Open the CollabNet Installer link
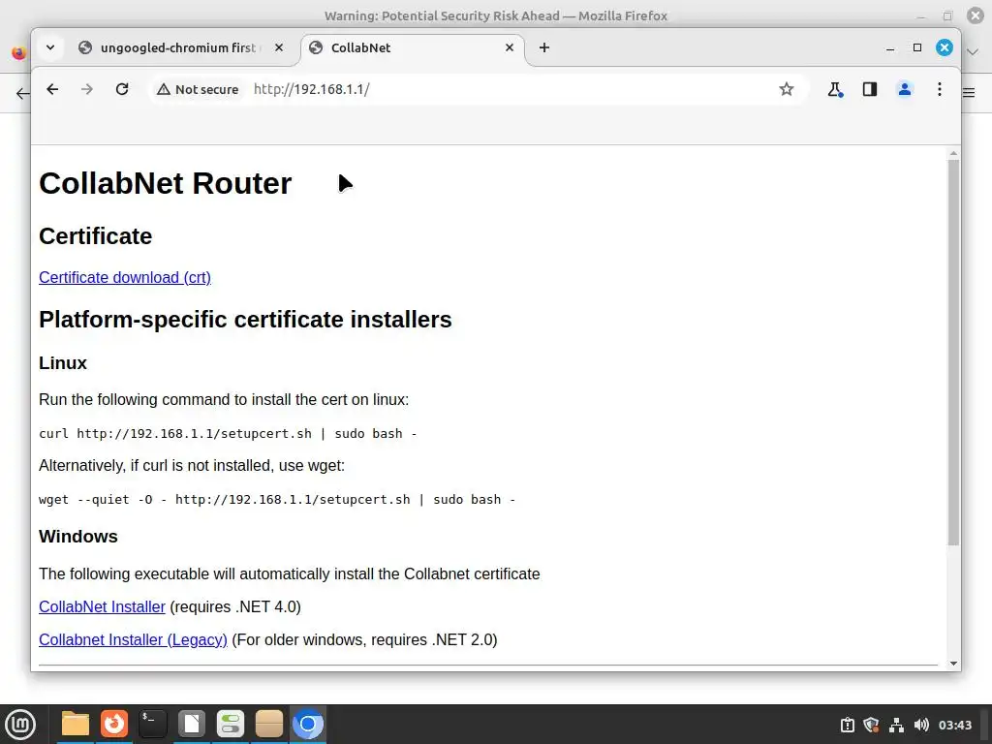Viewport: 992px width, 744px height. [x=102, y=606]
